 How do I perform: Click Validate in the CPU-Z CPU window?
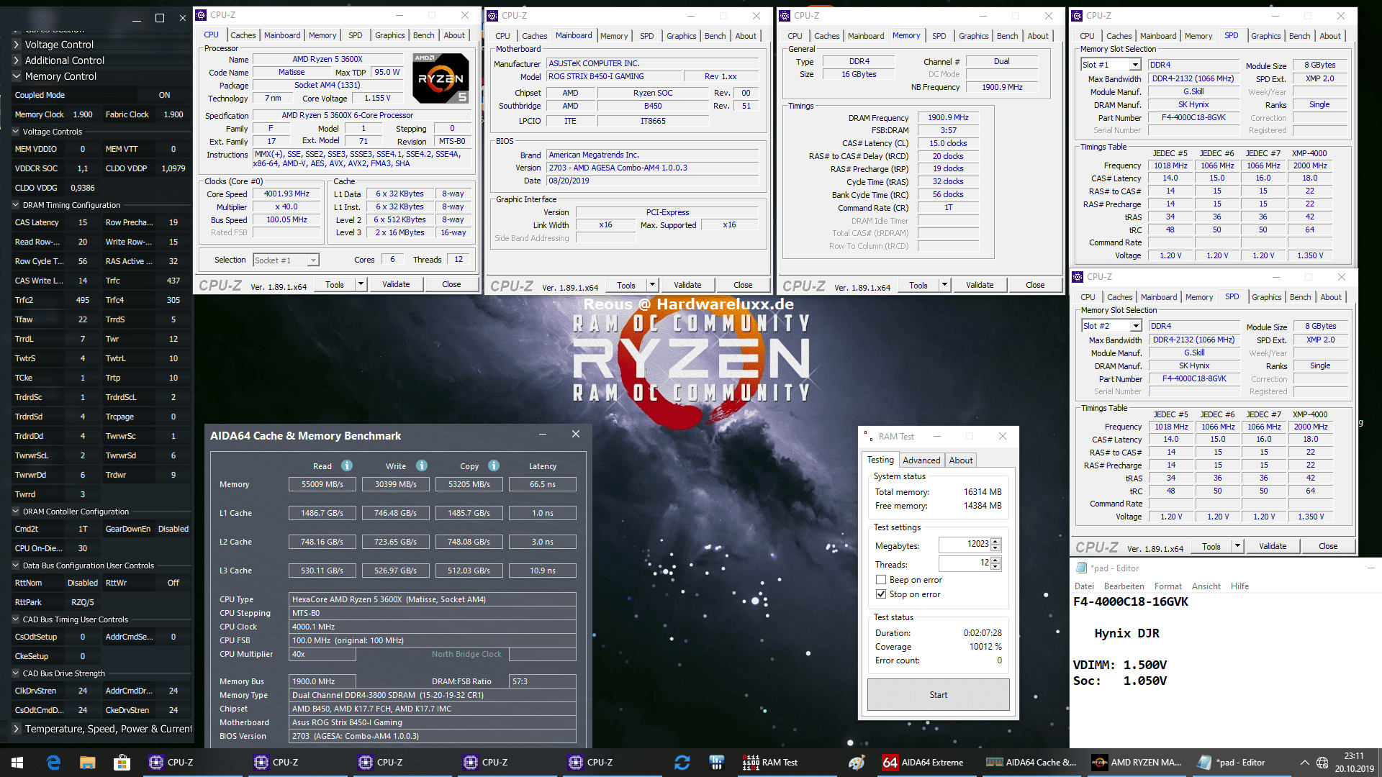396,284
